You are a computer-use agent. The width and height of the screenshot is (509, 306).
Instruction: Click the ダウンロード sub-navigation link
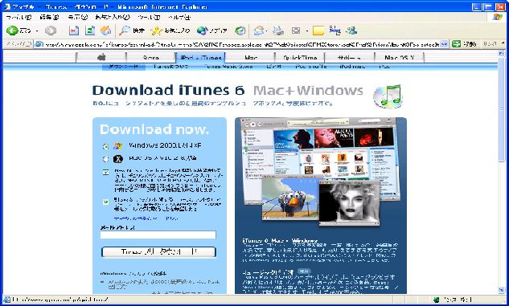[123, 67]
